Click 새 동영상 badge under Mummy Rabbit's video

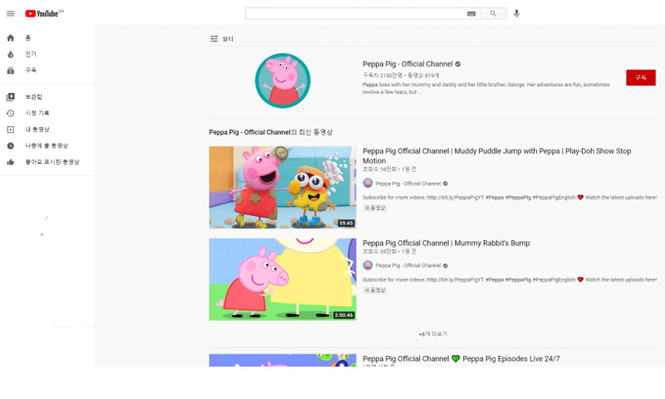375,290
